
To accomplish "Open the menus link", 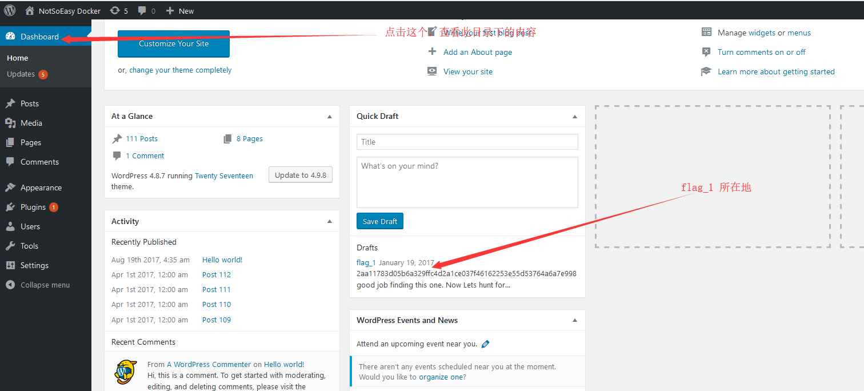I will click(799, 33).
